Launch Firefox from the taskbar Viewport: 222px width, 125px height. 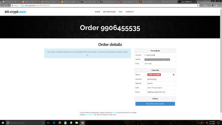60,123
